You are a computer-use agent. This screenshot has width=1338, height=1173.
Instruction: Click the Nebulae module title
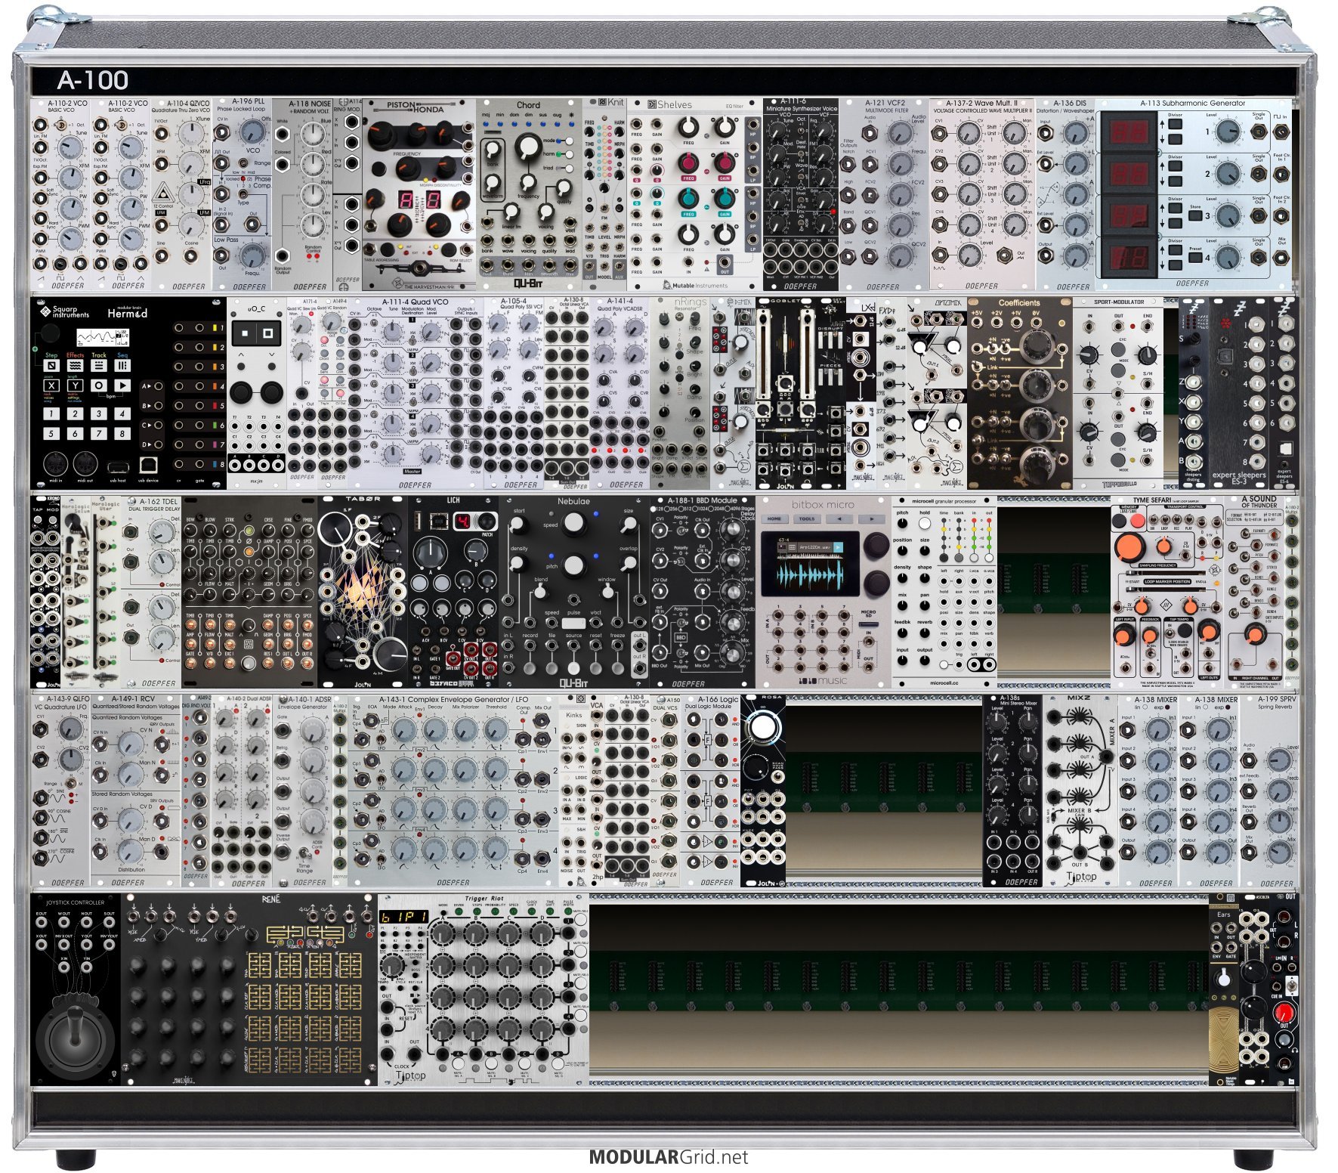click(x=573, y=501)
